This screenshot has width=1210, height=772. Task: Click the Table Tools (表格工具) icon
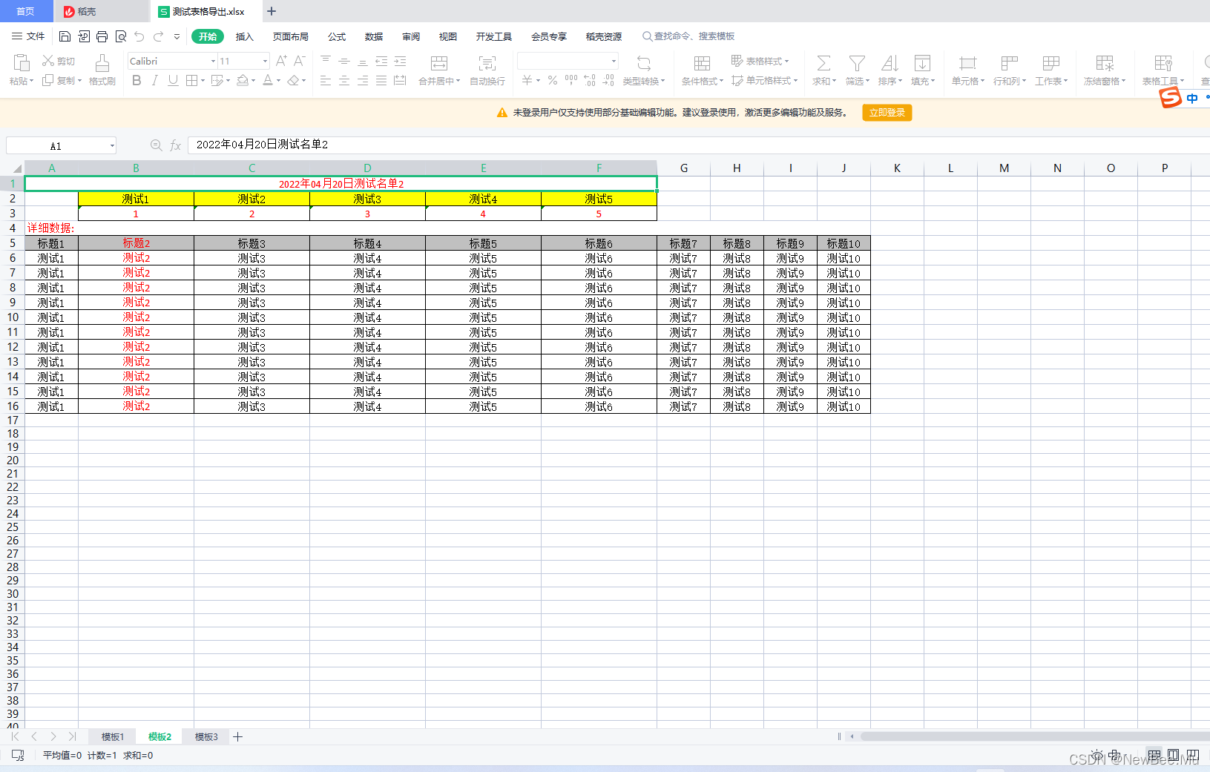pyautogui.click(x=1163, y=63)
